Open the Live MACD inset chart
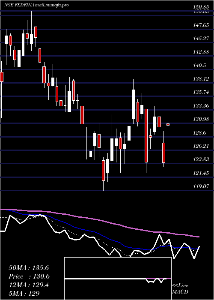Viewport: 214px width, 300px height. (x=118, y=279)
